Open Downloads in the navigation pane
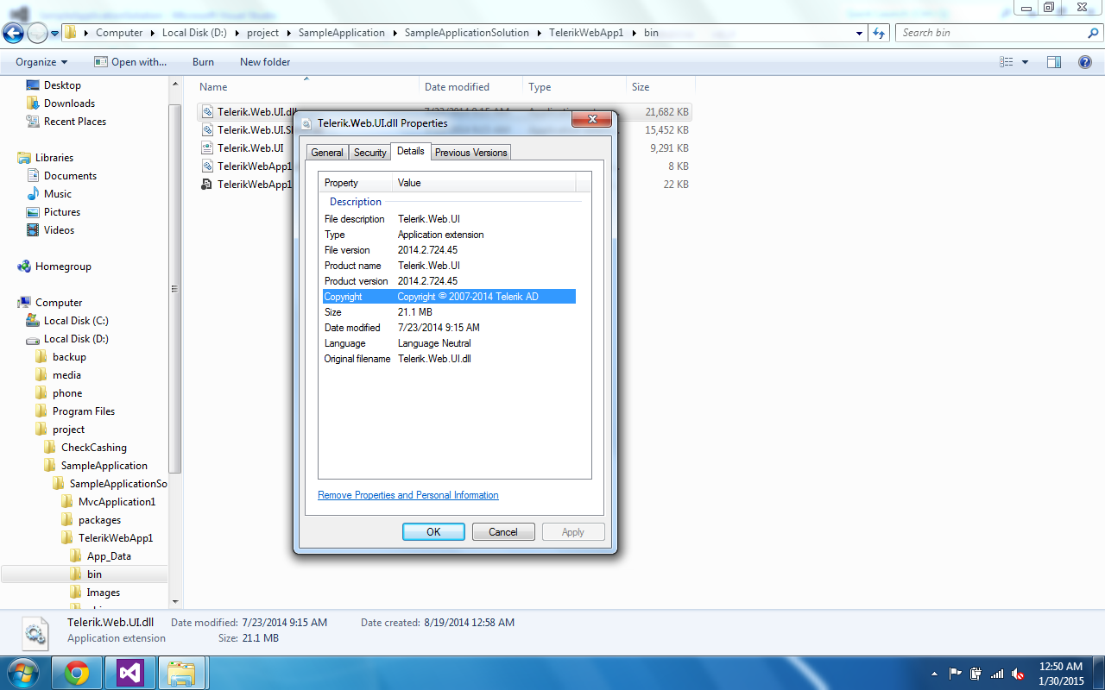The width and height of the screenshot is (1105, 690). pos(69,103)
